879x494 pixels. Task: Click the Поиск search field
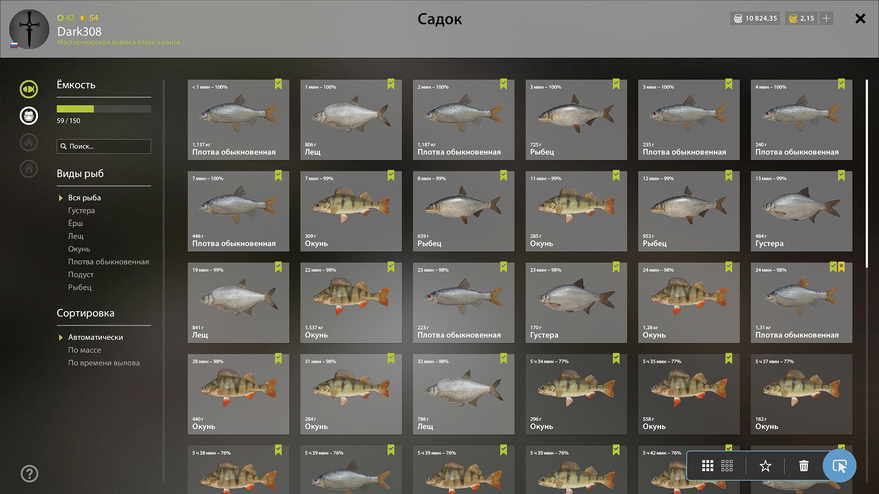pyautogui.click(x=104, y=146)
